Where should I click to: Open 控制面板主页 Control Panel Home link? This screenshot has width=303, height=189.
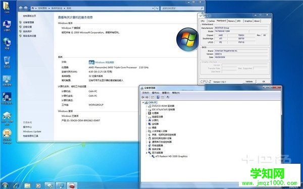(29, 16)
